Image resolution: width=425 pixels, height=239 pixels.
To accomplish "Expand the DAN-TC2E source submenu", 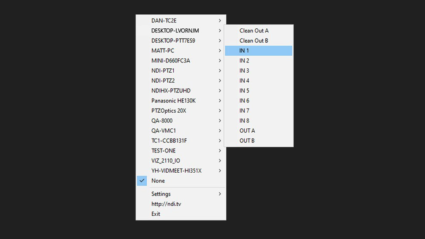I will 164,21.
